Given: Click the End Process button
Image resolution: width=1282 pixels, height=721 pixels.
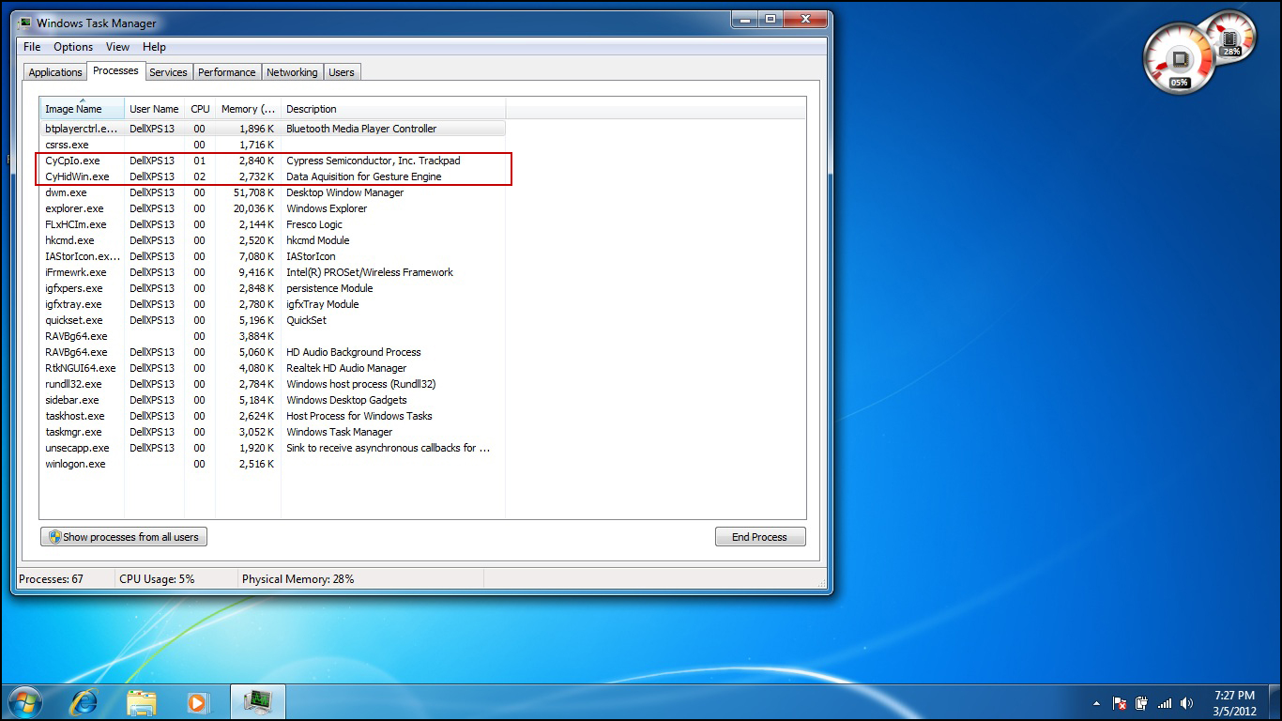Looking at the screenshot, I should 760,537.
